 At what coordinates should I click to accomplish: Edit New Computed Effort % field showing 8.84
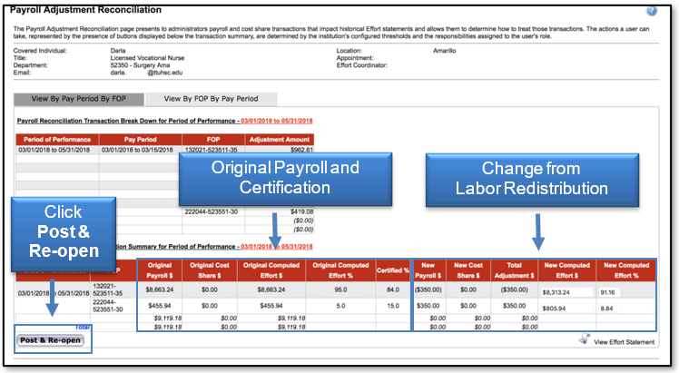click(610, 309)
